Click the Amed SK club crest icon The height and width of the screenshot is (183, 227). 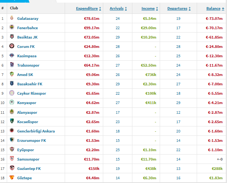12,74
